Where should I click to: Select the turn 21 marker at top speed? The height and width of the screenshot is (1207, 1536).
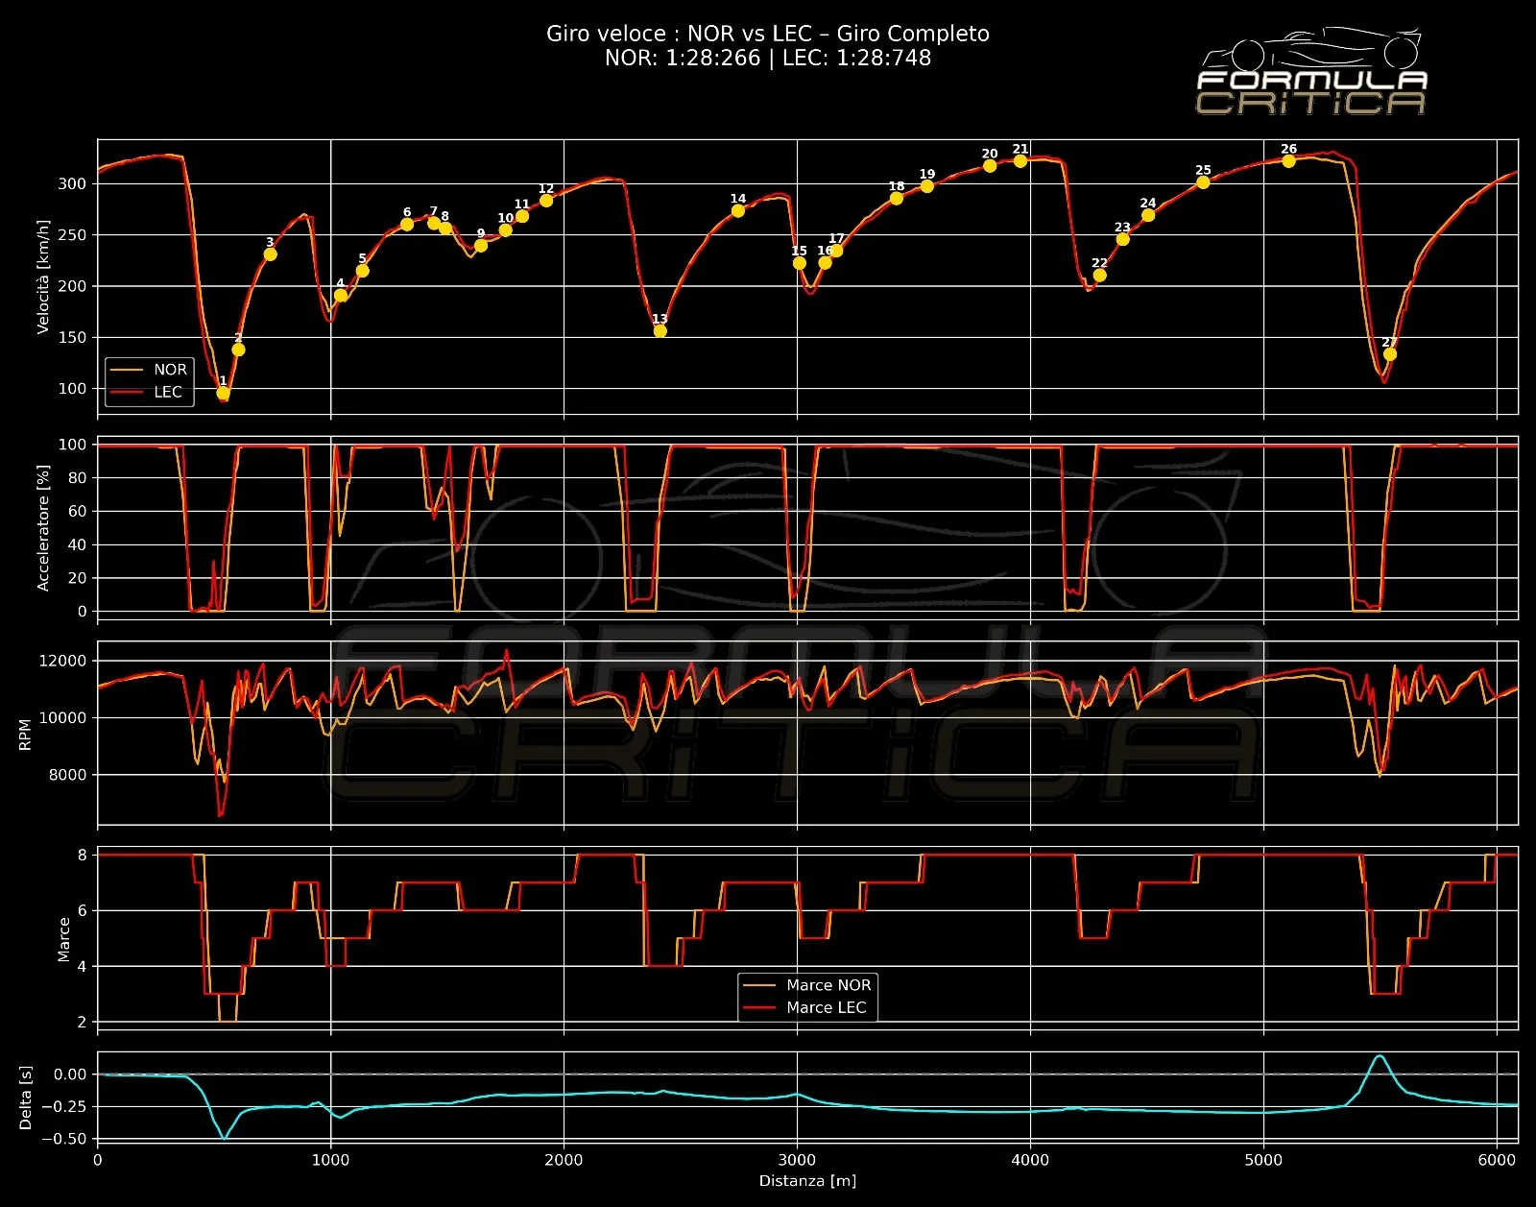point(1020,161)
